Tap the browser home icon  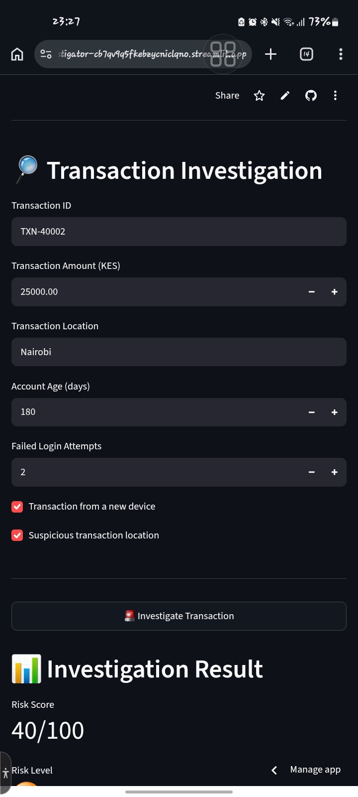17,54
